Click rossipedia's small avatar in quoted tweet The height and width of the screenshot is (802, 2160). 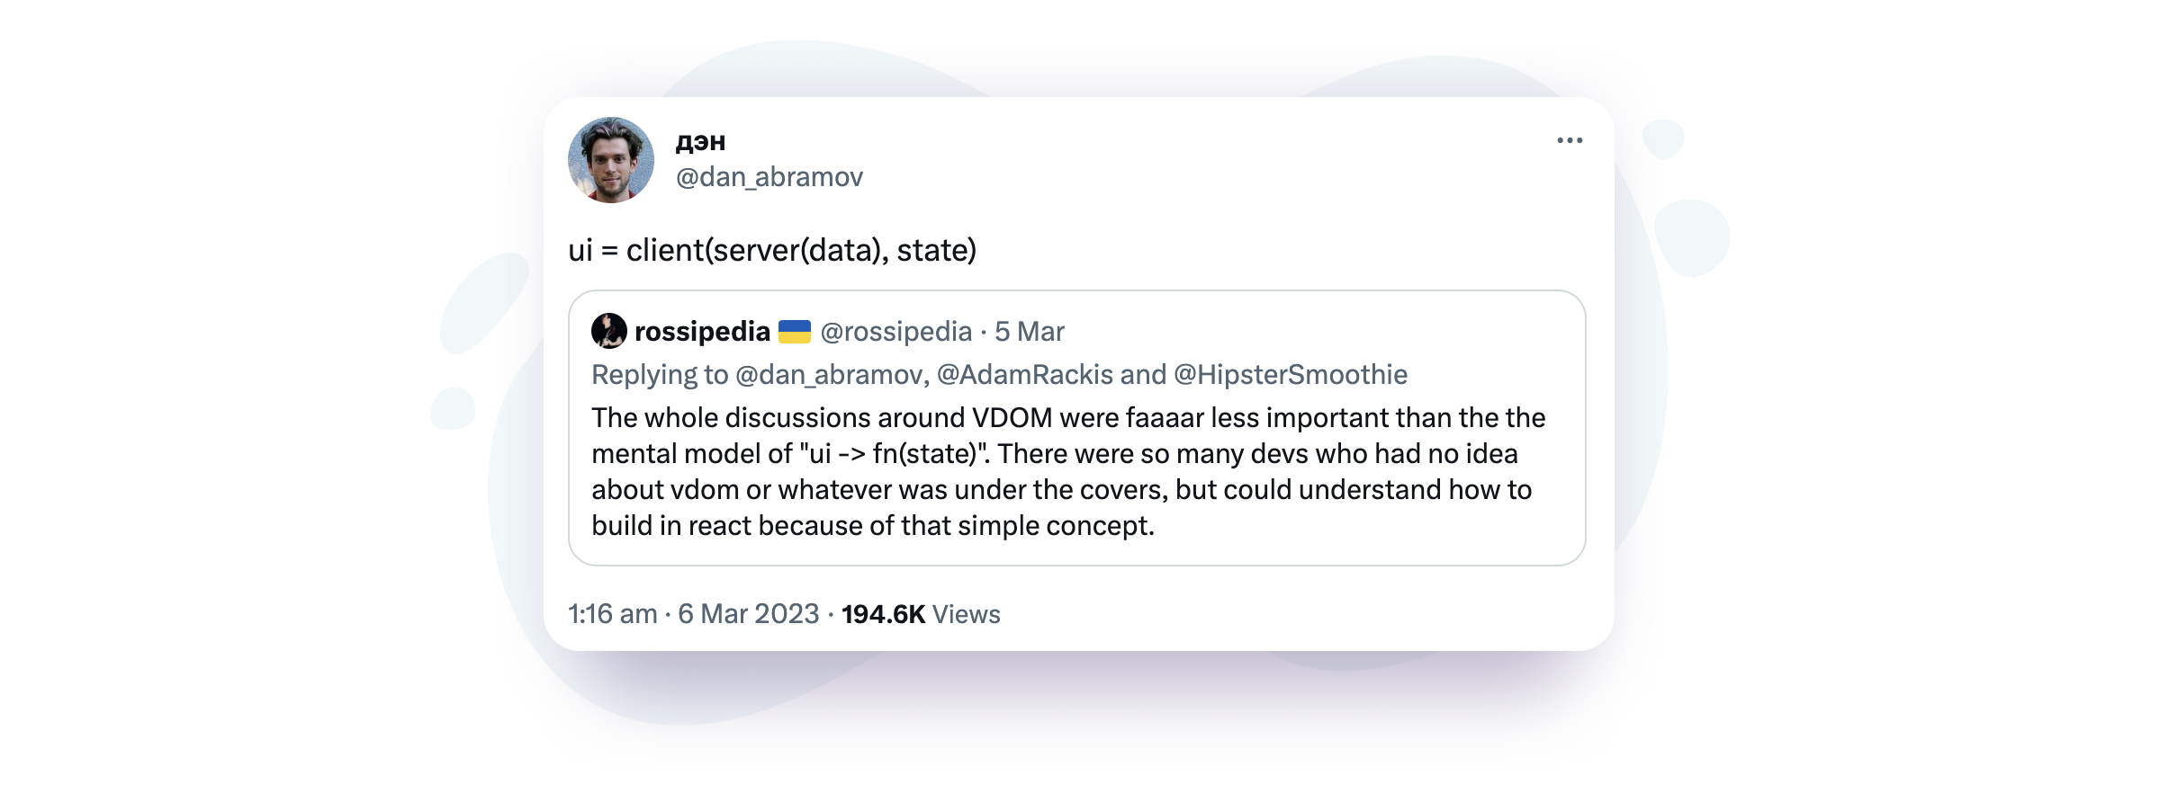(608, 331)
